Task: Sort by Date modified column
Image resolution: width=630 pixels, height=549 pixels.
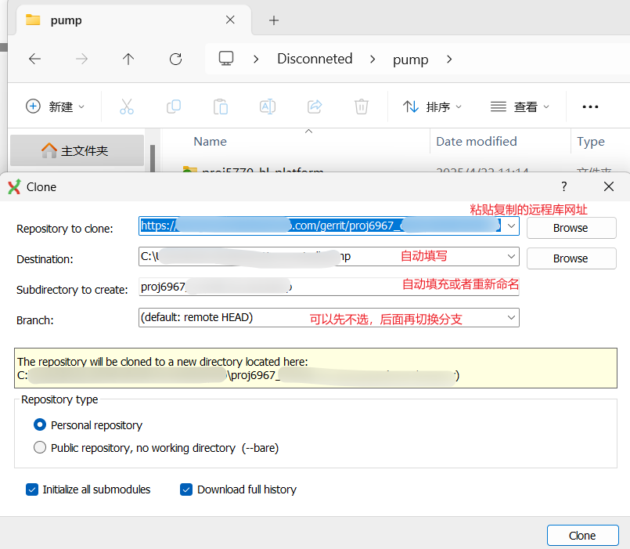Action: (x=477, y=142)
